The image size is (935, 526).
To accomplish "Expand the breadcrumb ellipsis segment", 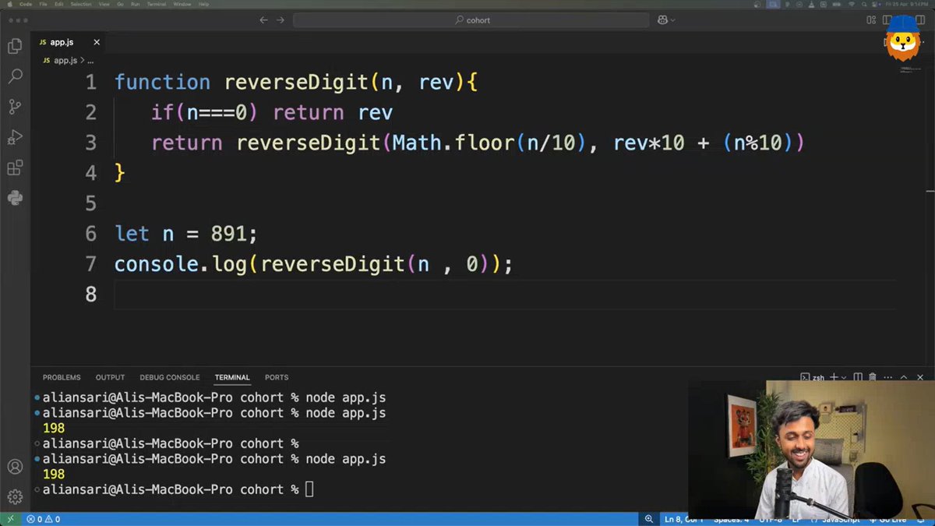I will pyautogui.click(x=90, y=60).
